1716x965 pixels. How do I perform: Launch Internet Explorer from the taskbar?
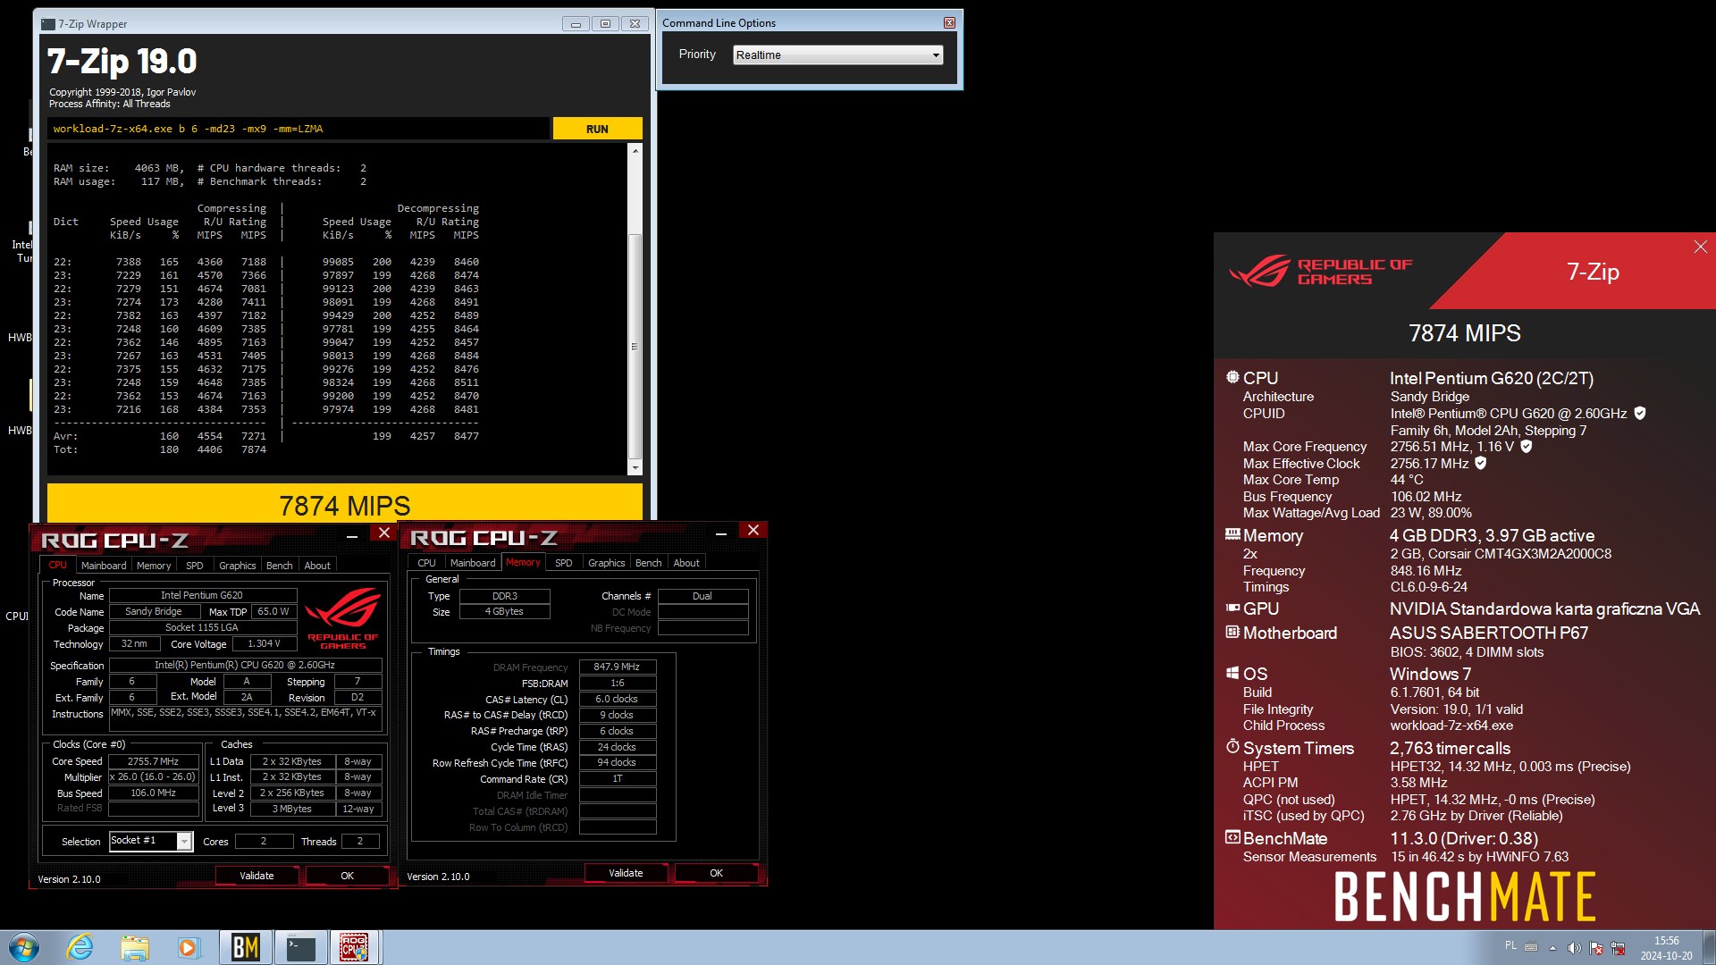pyautogui.click(x=80, y=947)
